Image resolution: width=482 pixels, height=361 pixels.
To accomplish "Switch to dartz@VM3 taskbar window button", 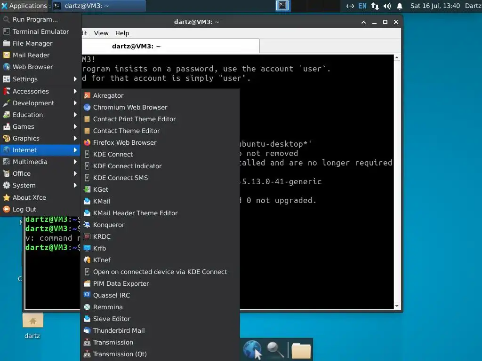I will 98,6.
